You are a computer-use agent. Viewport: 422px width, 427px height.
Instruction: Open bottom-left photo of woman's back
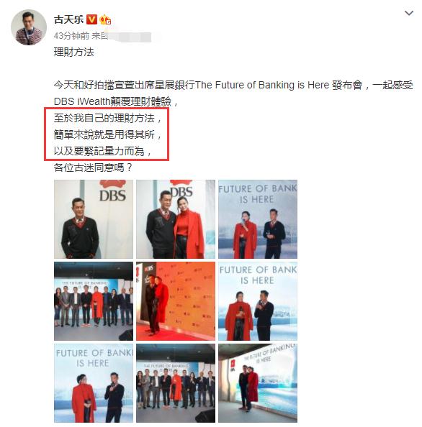94,383
